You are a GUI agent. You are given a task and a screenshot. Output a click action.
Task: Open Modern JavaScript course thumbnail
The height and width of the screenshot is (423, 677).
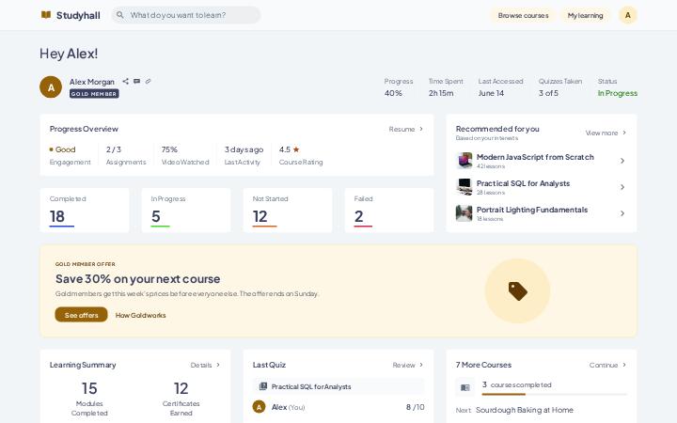coord(464,161)
